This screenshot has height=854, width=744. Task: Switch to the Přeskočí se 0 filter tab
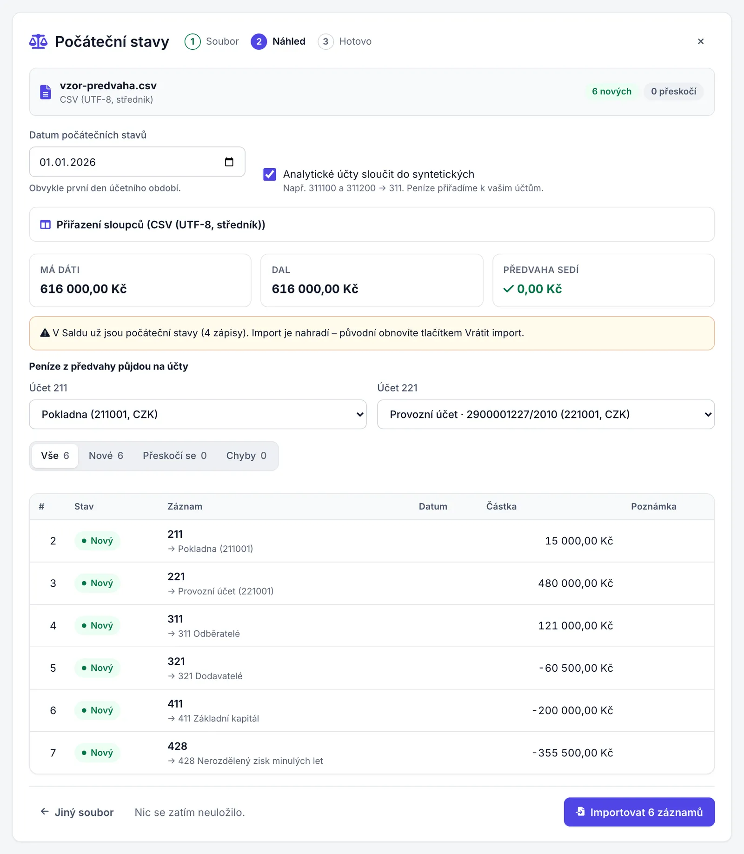tap(174, 456)
